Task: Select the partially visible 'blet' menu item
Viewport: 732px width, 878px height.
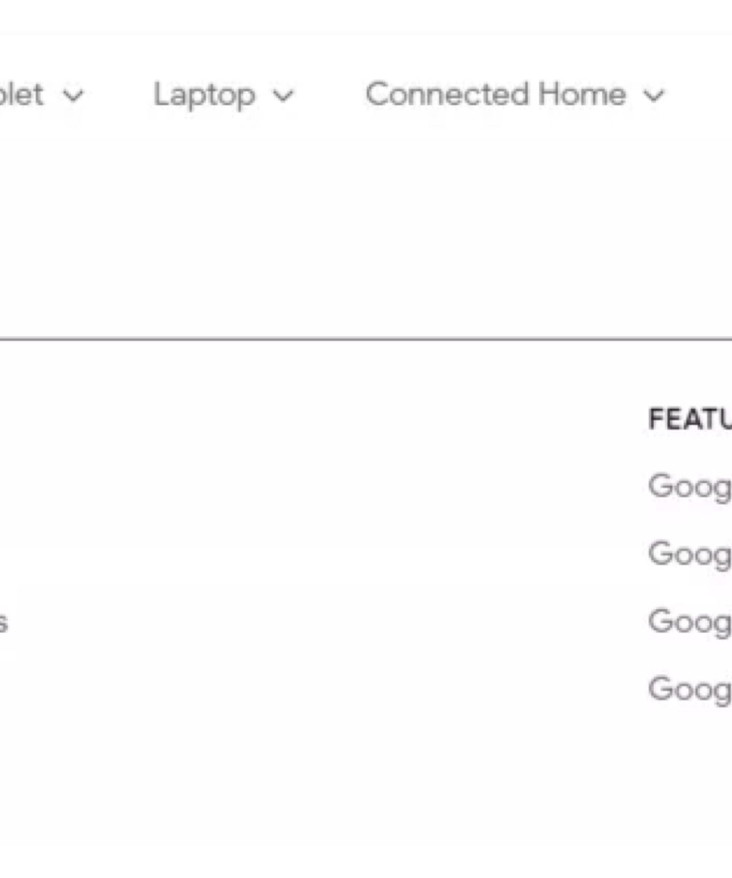Action: [22, 95]
